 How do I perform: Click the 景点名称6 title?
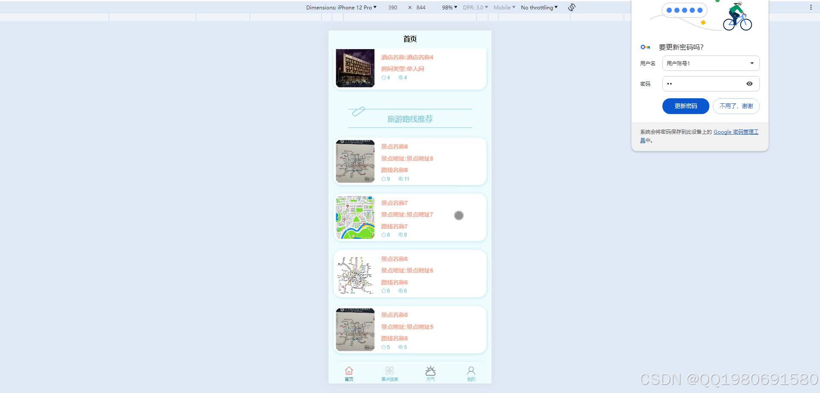(394, 259)
